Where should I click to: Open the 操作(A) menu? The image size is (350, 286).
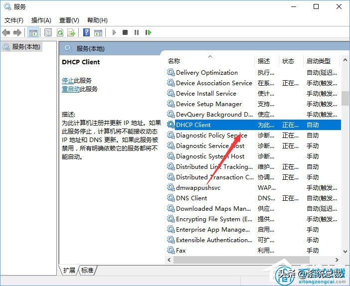coord(41,20)
